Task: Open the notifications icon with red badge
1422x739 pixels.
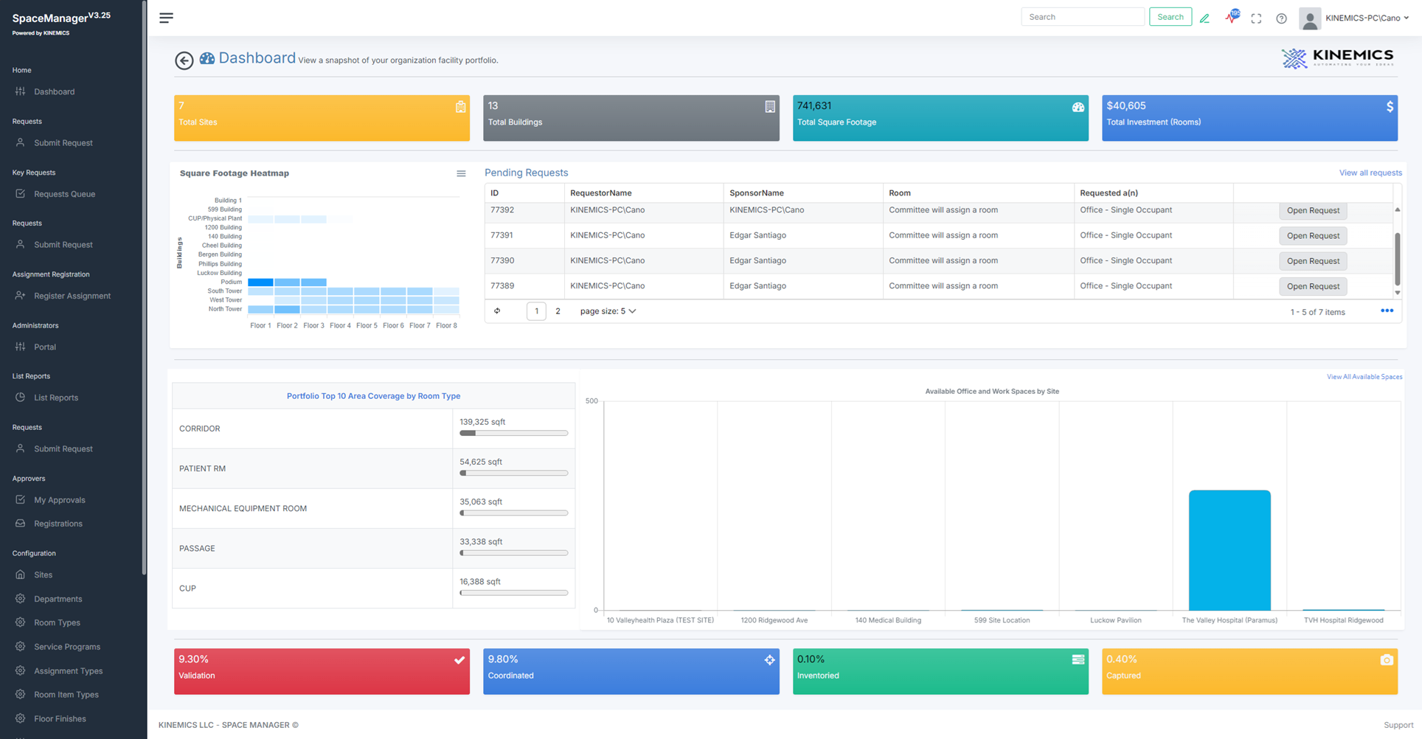Action: (x=1232, y=17)
